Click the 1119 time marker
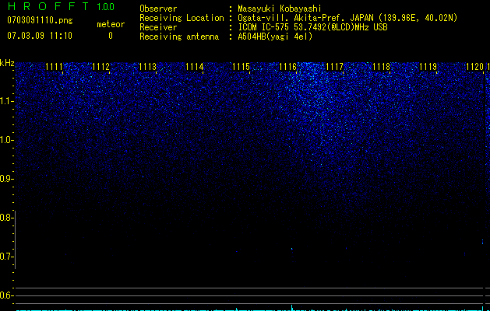 click(x=428, y=67)
